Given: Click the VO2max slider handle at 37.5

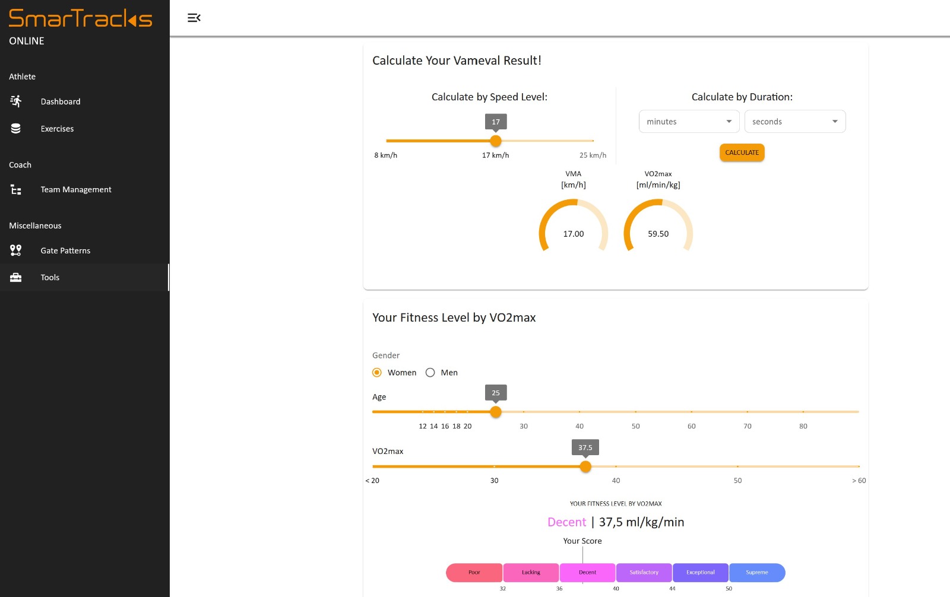Looking at the screenshot, I should pos(585,467).
